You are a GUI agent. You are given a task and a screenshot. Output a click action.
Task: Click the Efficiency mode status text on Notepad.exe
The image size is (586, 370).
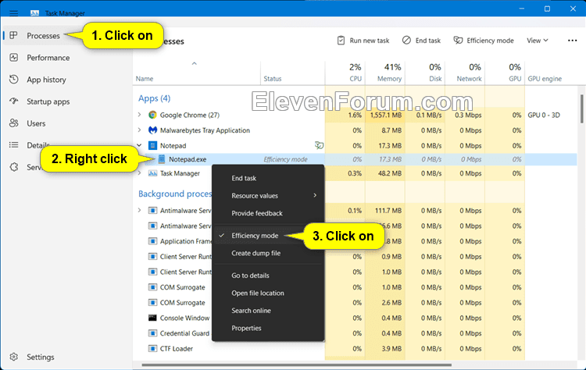coord(285,159)
